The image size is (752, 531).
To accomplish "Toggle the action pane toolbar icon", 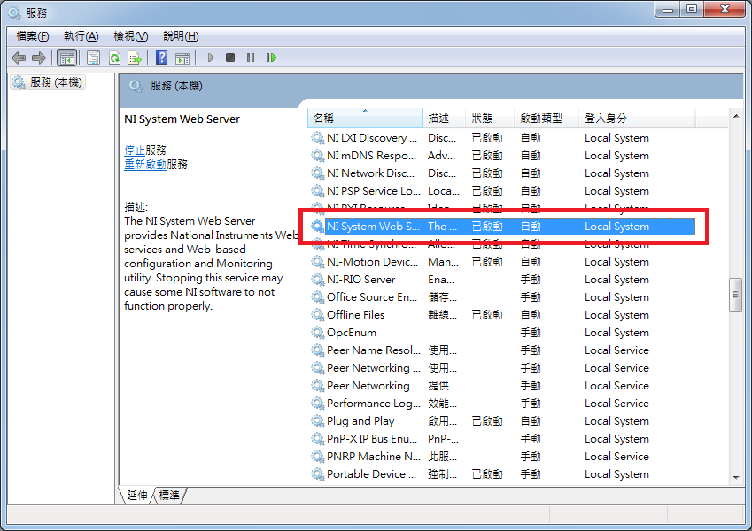I will tap(182, 58).
